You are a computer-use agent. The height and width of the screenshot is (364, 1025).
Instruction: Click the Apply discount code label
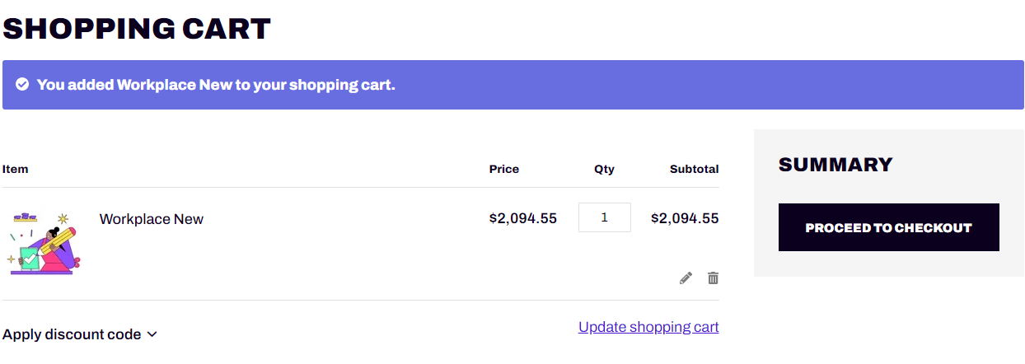click(x=72, y=334)
